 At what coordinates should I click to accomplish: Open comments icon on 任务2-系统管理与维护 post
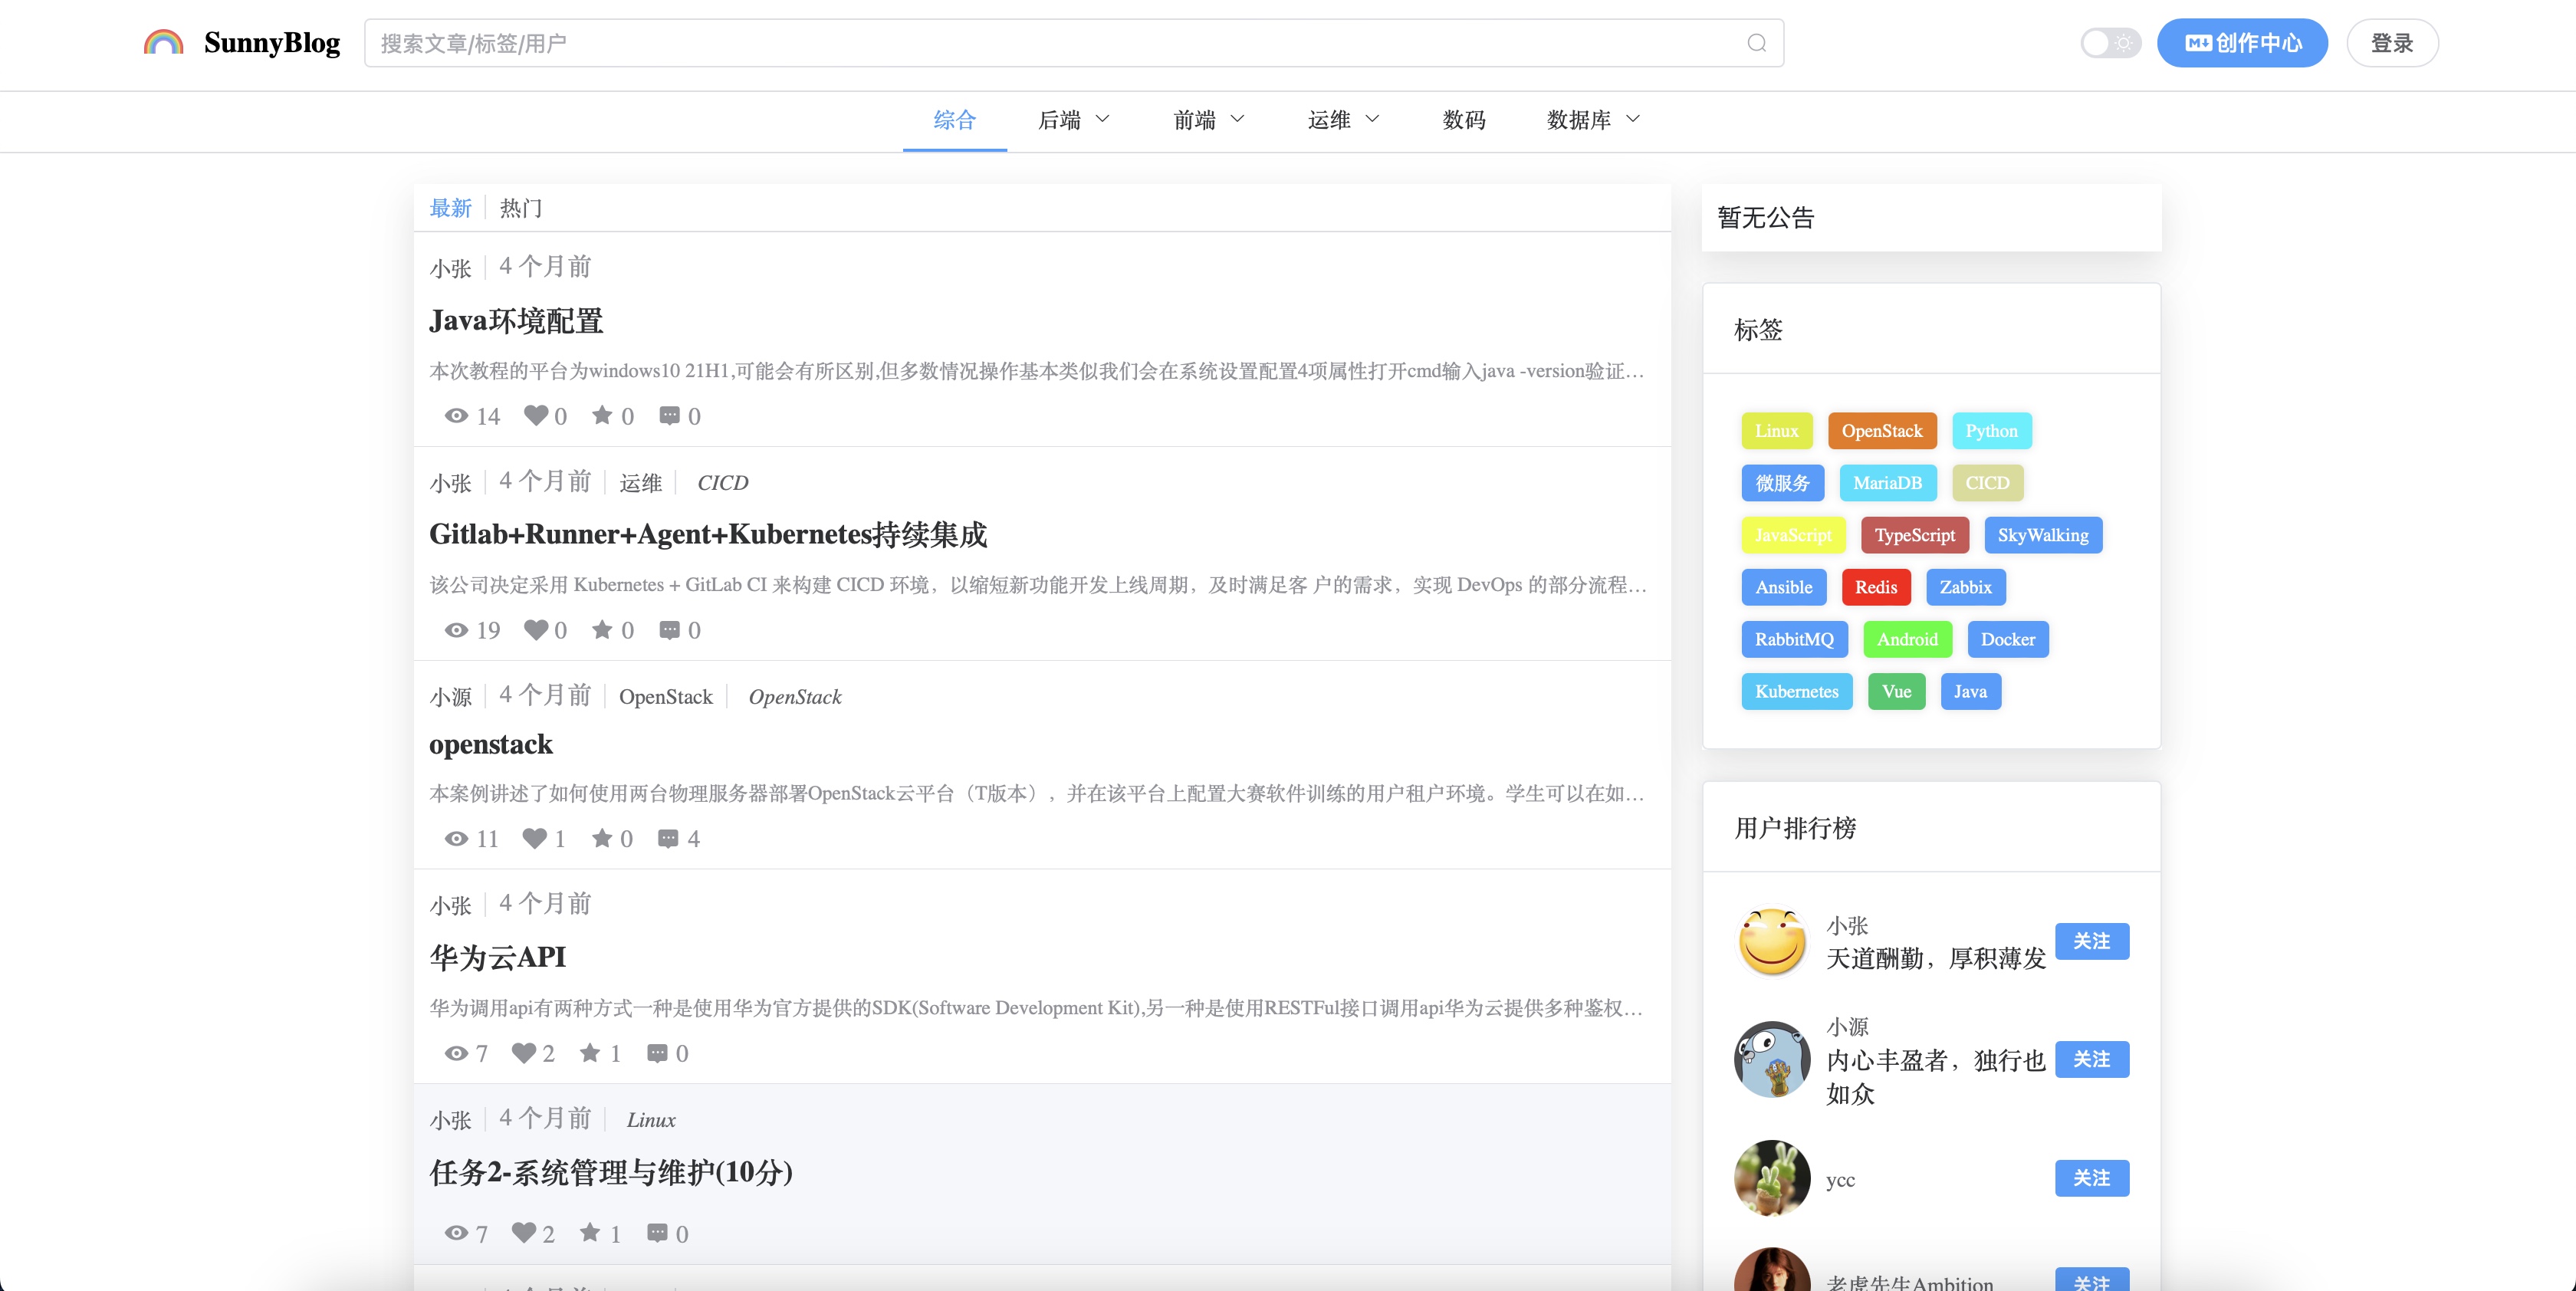(657, 1233)
